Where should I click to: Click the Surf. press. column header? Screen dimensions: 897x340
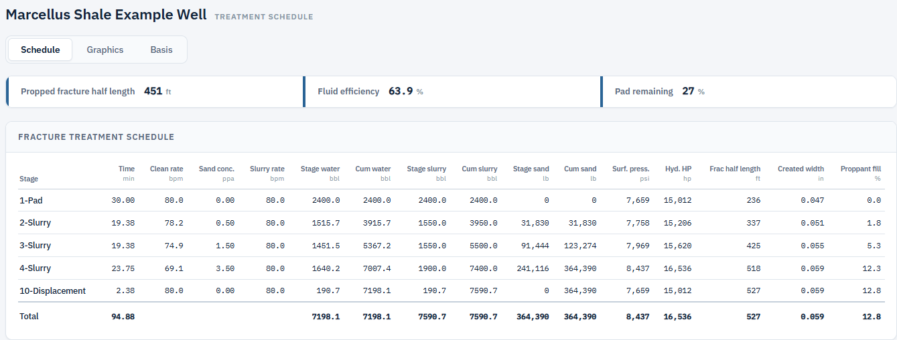pos(630,173)
